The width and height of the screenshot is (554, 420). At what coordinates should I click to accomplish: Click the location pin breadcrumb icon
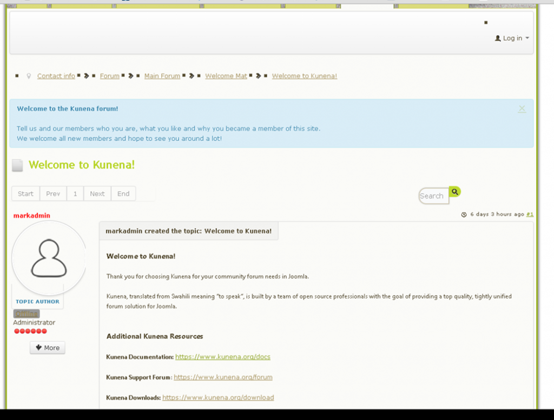tap(29, 76)
